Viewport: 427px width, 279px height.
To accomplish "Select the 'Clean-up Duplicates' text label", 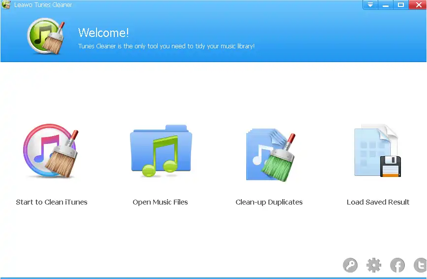I will pos(269,202).
